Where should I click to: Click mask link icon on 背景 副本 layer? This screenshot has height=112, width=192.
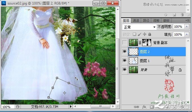(x=140, y=43)
